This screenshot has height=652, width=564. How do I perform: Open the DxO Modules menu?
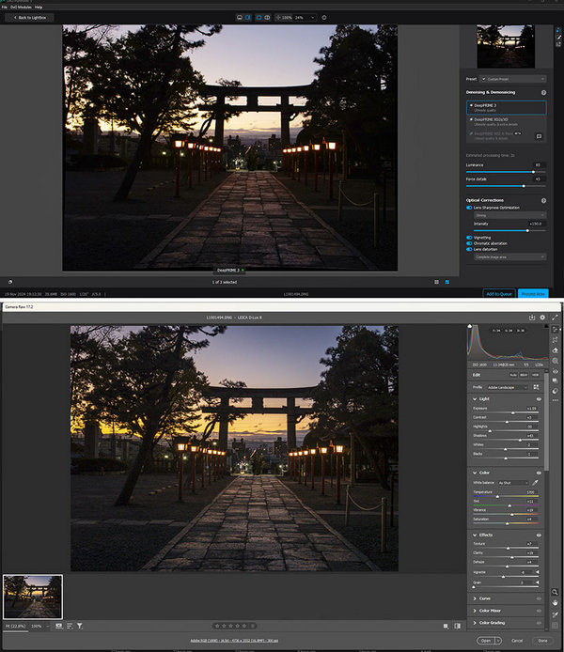20,7
